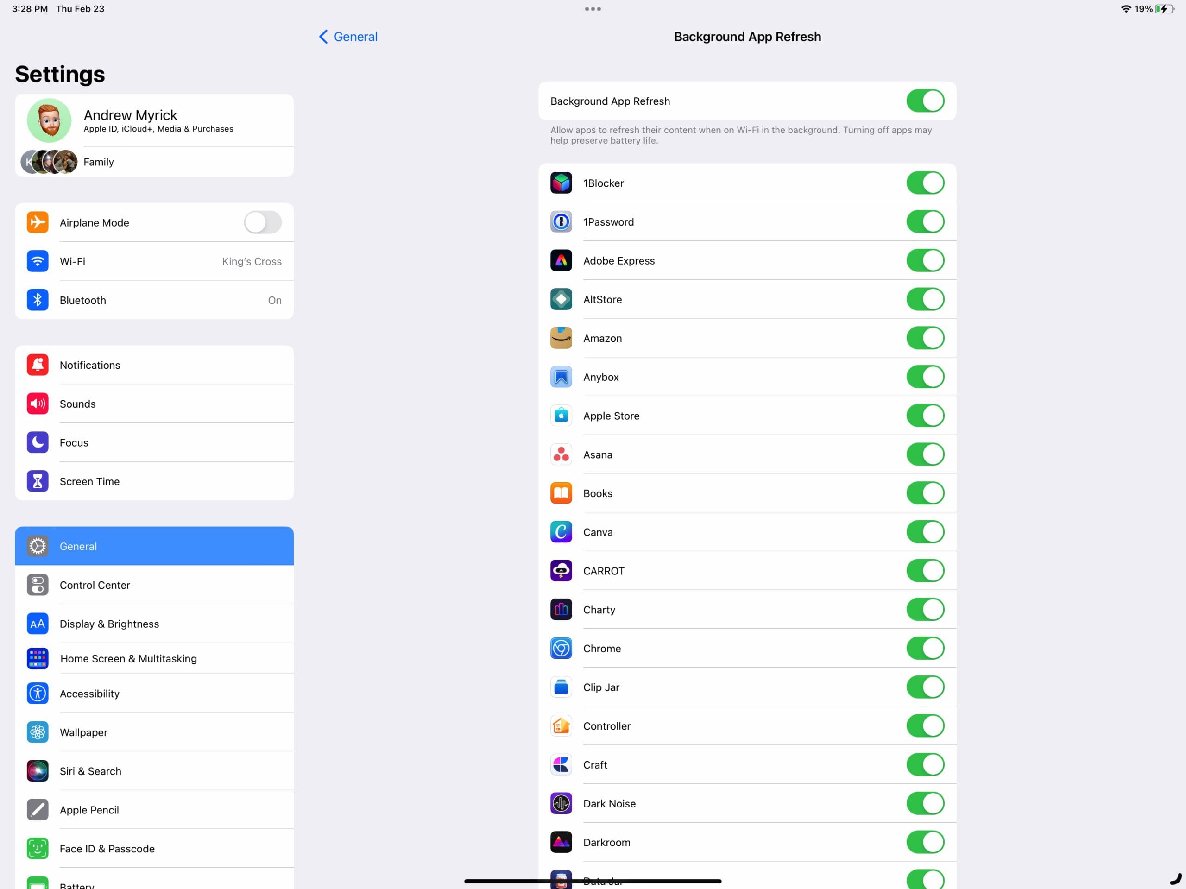
Task: Open the Chrome app settings
Action: click(x=602, y=648)
